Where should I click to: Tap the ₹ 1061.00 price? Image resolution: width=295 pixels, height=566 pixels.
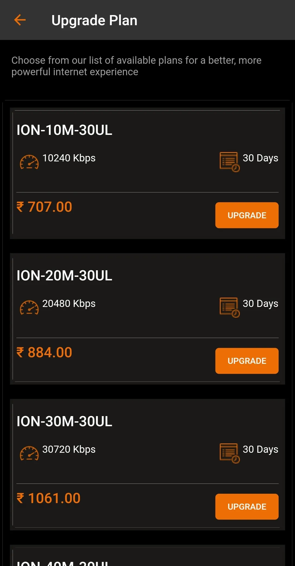point(49,498)
